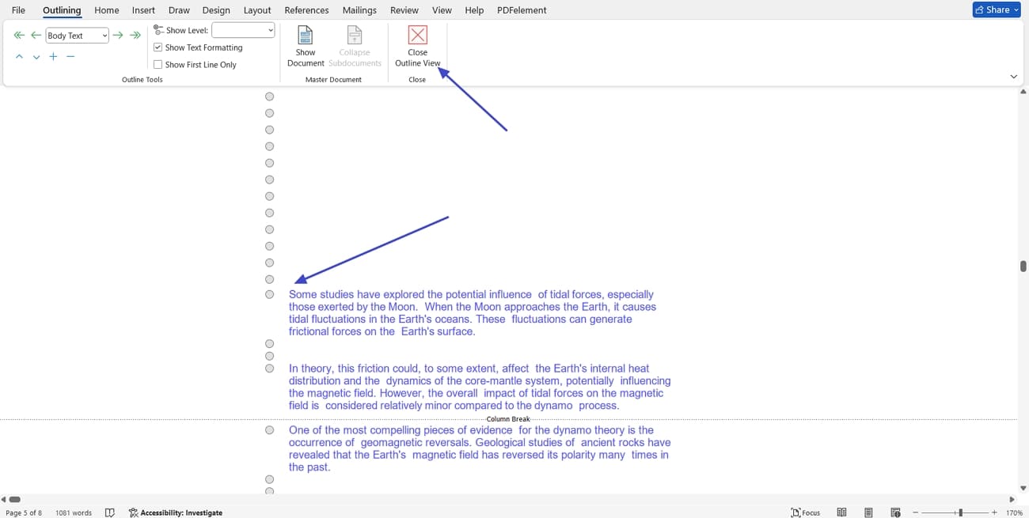The image size is (1029, 518).
Task: Promote paragraph to Heading 1 with double arrow
Action: click(17, 35)
